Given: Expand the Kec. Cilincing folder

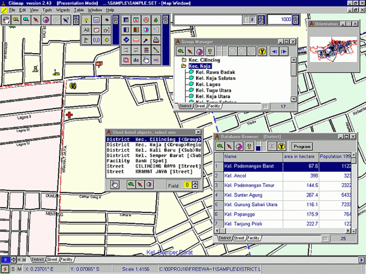Looking at the screenshot, I should coord(184,60).
